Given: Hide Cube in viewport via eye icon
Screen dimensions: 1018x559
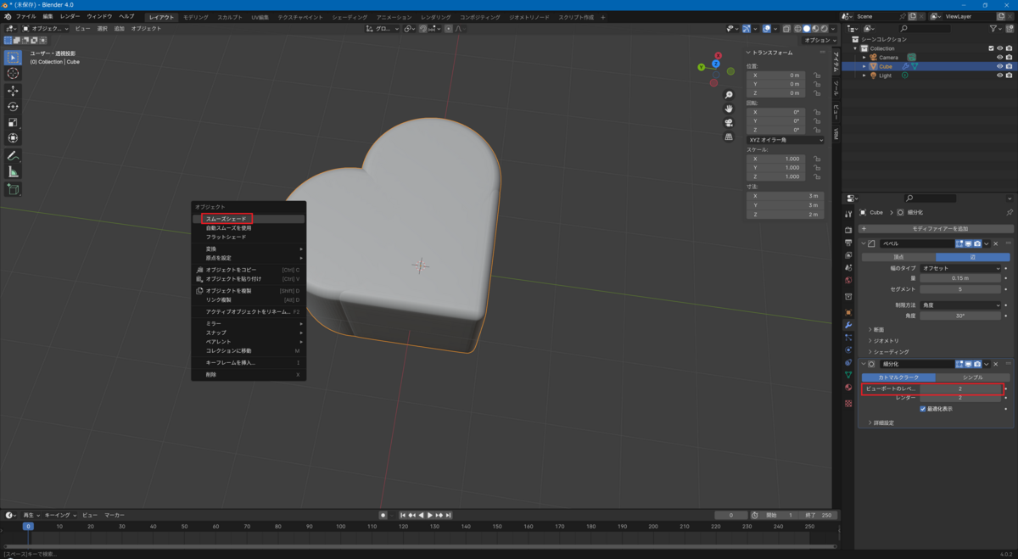Looking at the screenshot, I should tap(999, 66).
